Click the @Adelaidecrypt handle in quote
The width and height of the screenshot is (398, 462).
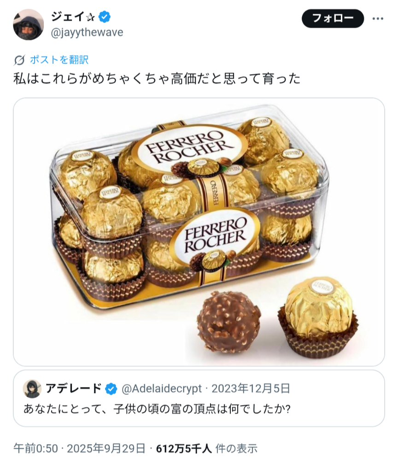(x=162, y=389)
